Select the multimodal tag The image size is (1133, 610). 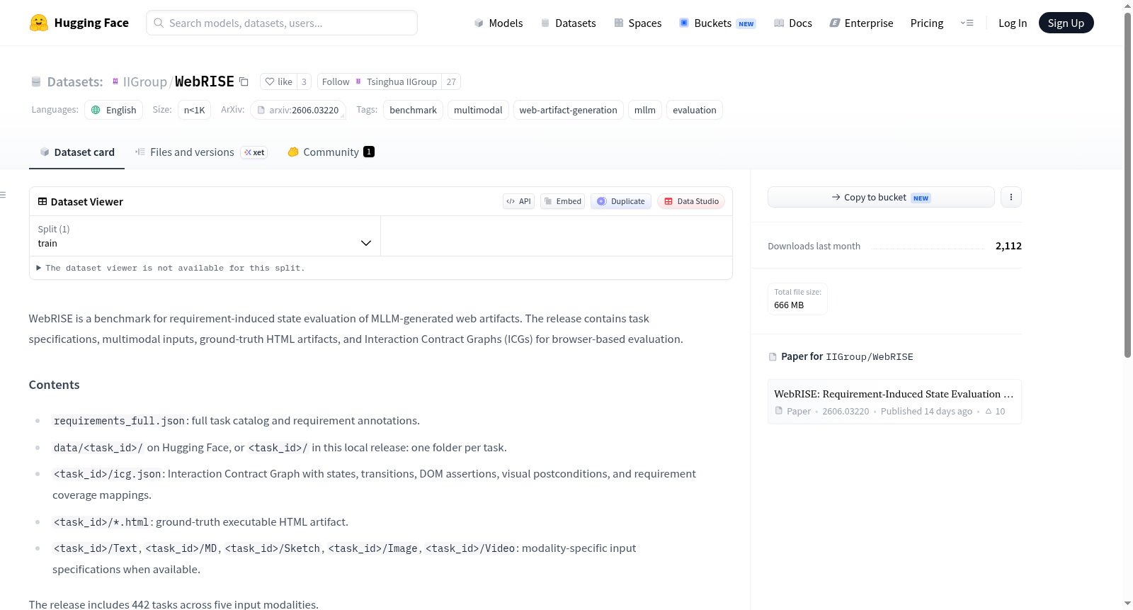(478, 110)
